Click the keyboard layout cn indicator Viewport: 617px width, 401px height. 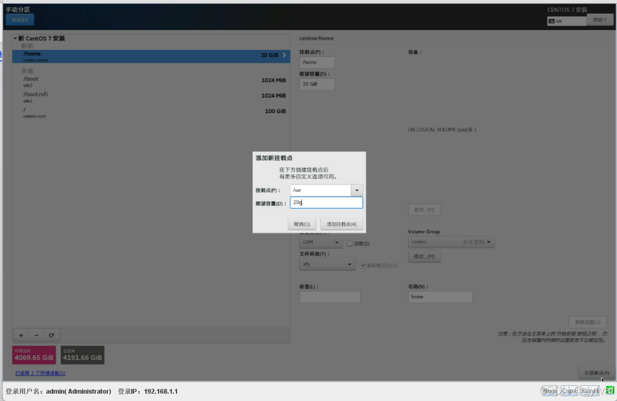click(567, 21)
